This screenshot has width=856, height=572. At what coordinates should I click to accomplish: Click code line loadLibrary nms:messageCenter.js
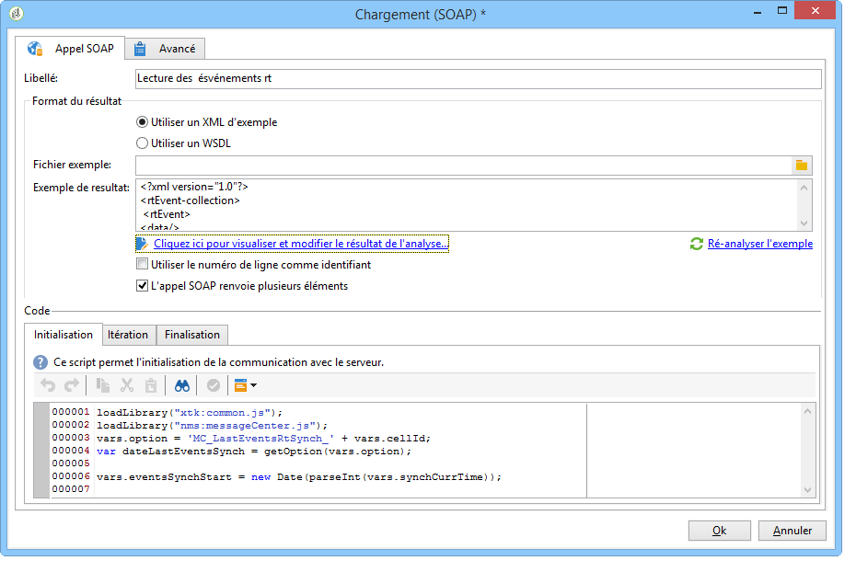[212, 425]
